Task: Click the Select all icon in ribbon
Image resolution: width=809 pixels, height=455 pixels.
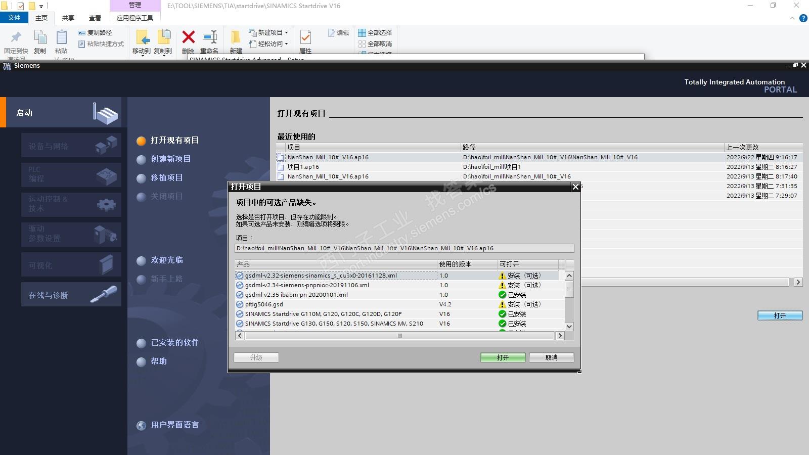Action: tap(362, 32)
